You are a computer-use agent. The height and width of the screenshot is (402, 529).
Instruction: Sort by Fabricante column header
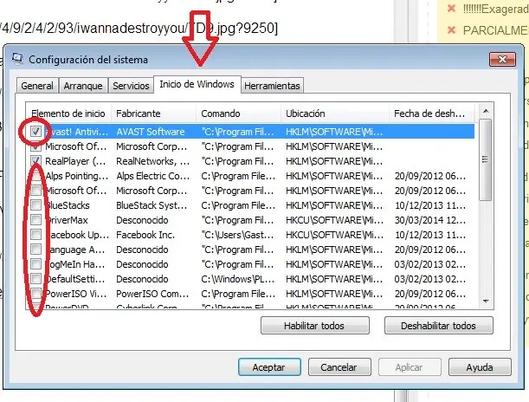[x=153, y=113]
